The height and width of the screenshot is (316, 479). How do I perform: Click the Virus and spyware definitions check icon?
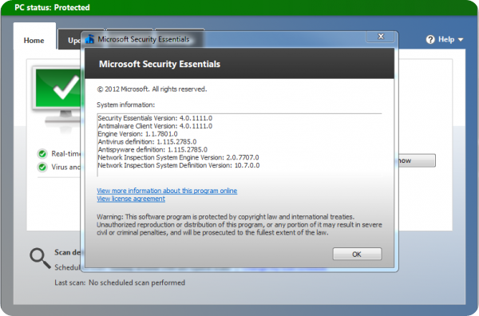pyautogui.click(x=42, y=167)
